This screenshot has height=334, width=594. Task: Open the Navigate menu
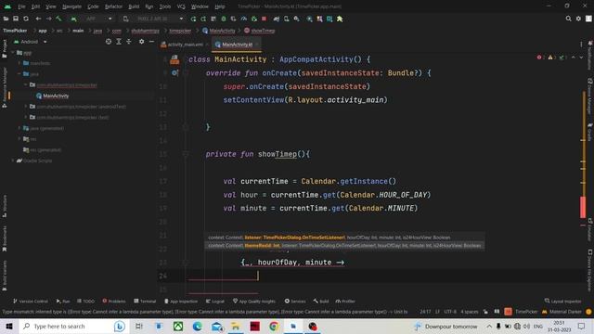(71, 6)
